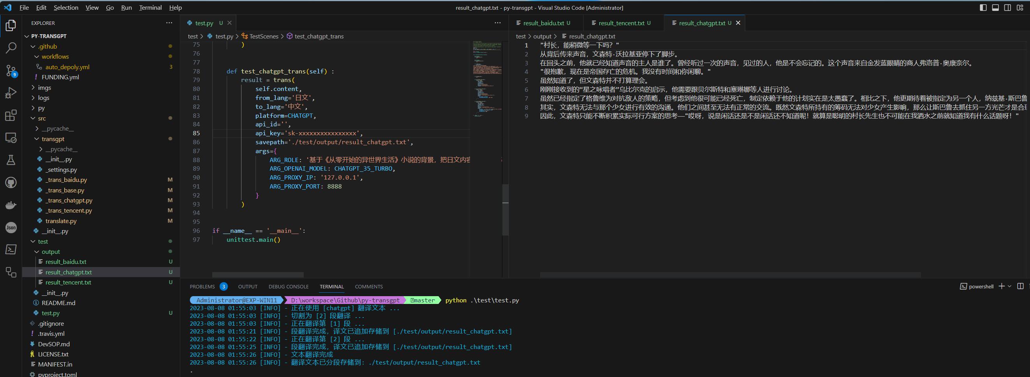Switch to the COMMENTS panel tab
Screen dimensions: 1030x377
[369, 286]
